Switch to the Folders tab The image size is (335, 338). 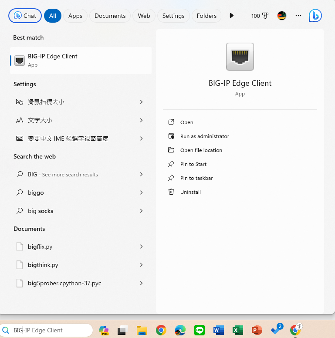point(206,16)
